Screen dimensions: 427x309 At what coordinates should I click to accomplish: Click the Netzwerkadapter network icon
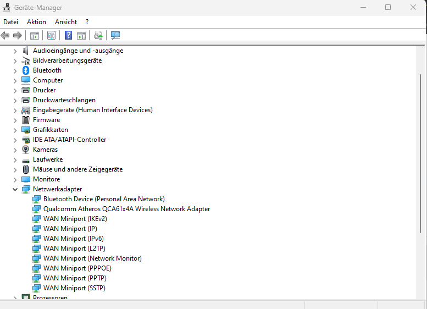(26, 189)
